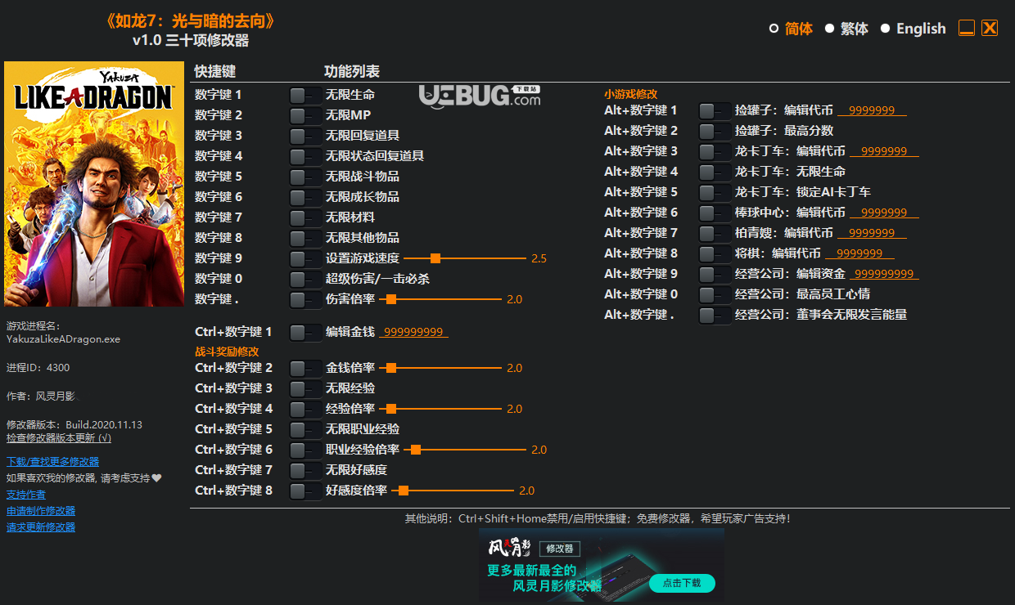This screenshot has width=1015, height=605.
Task: Click 将棋 编辑代币 value field
Action: coord(859,253)
